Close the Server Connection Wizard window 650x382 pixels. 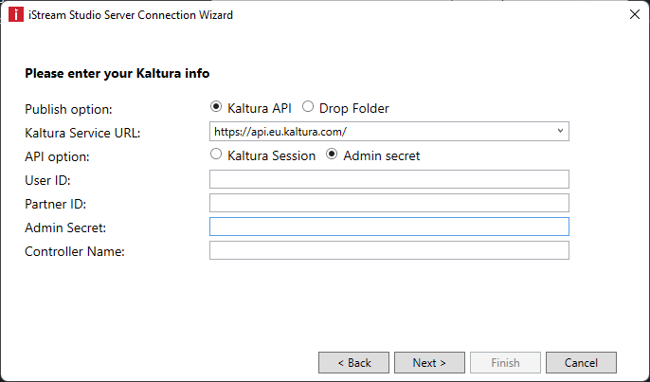pyautogui.click(x=634, y=14)
